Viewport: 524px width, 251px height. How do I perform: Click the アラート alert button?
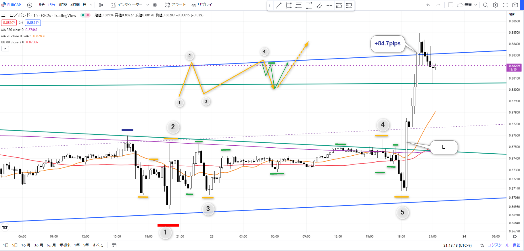(175, 5)
